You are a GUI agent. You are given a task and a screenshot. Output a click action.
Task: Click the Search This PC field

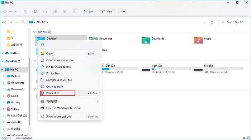pos(234,22)
